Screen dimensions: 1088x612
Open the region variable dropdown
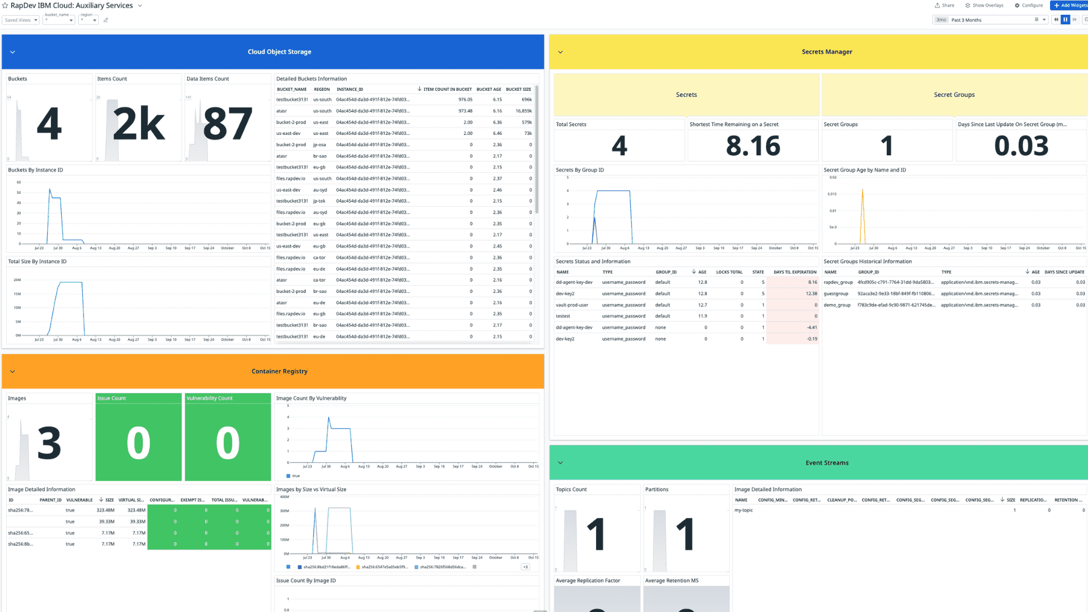[x=89, y=20]
